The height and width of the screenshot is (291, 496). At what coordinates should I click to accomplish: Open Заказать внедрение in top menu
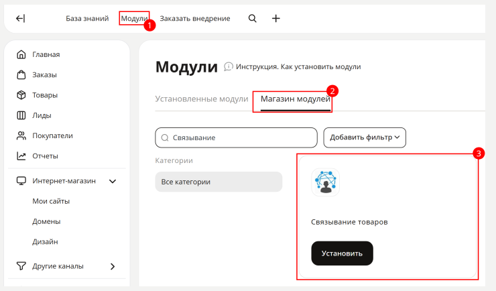[195, 18]
